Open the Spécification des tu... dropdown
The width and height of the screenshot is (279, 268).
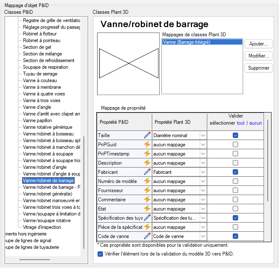[x=203, y=218]
